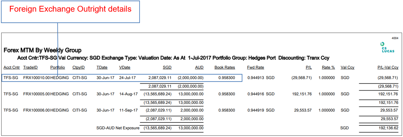Image resolution: width=403 pixels, height=137 pixels.
Task: Select the TradeID column header
Action: [30, 67]
